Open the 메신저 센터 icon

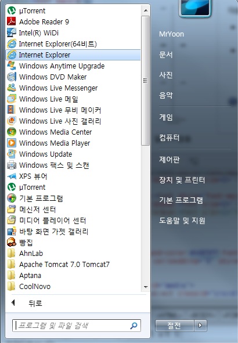[x=12, y=209]
